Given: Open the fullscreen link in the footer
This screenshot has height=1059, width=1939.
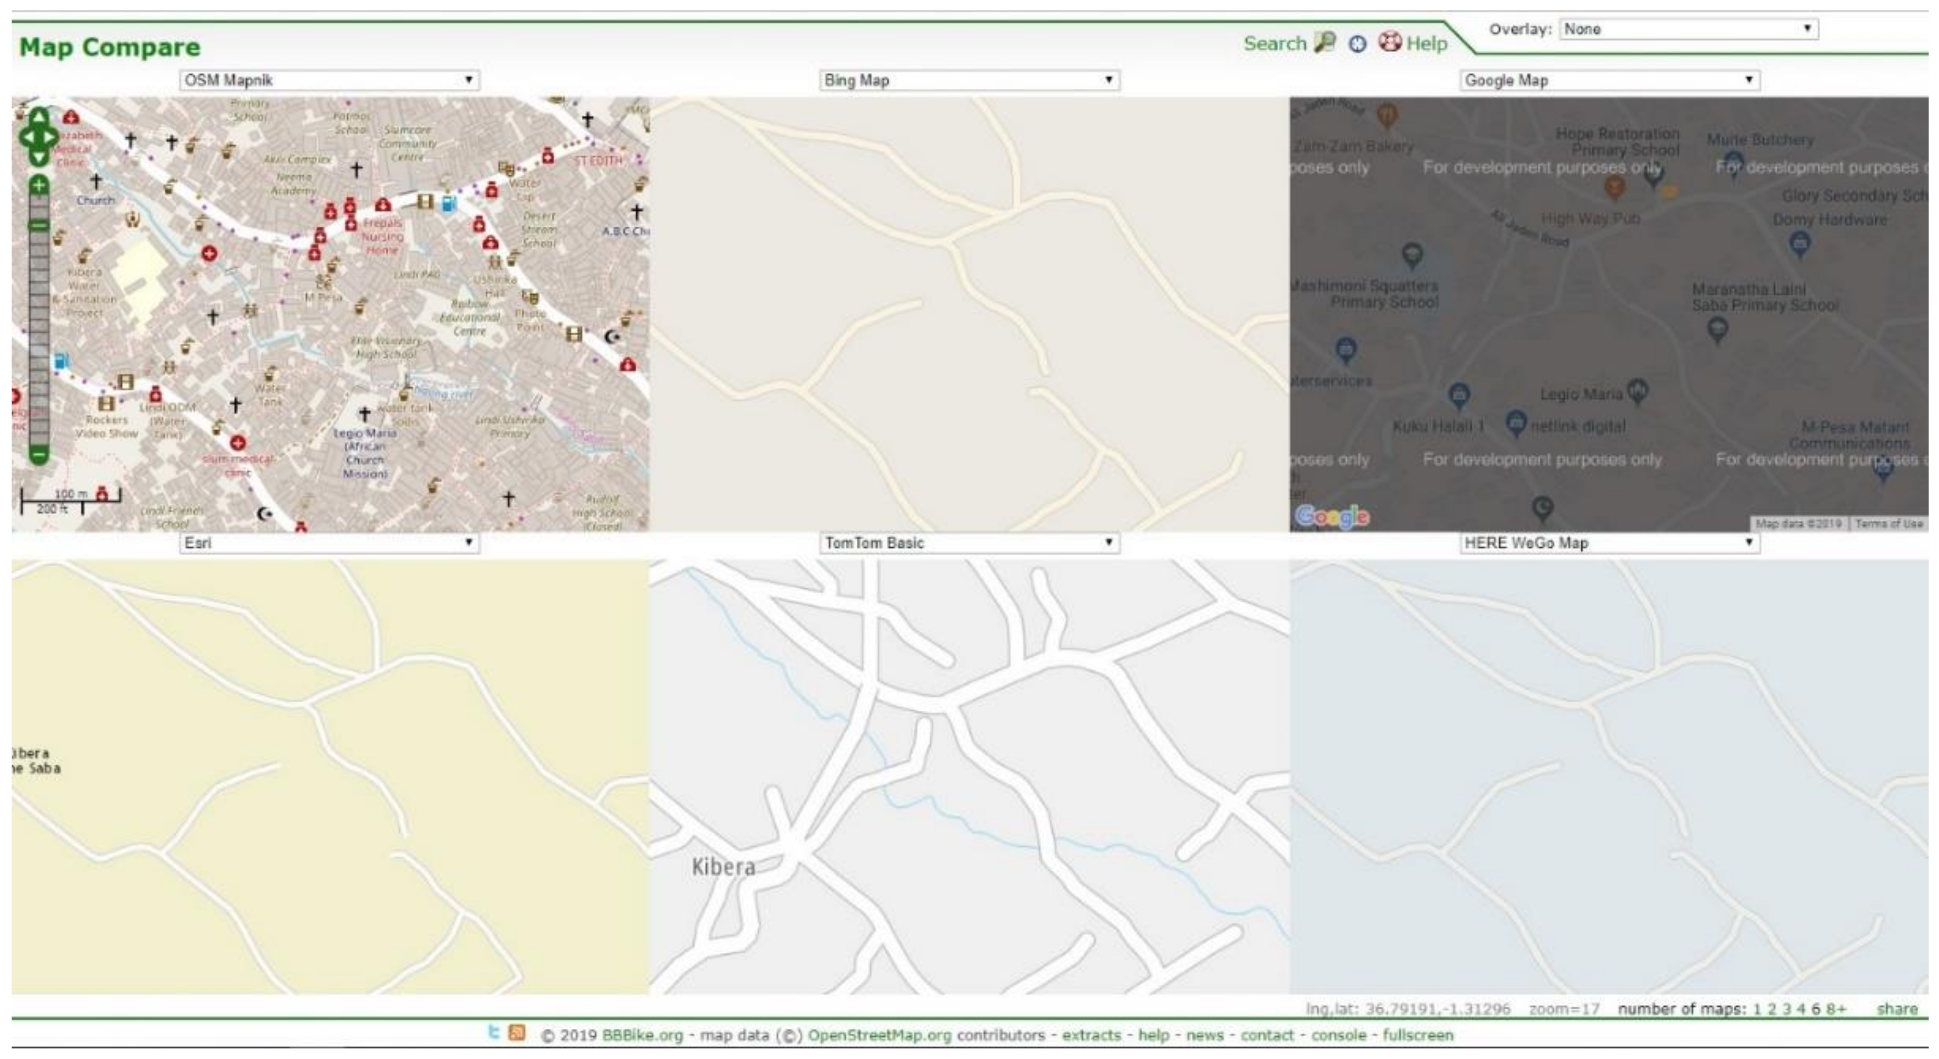Looking at the screenshot, I should [1417, 1035].
